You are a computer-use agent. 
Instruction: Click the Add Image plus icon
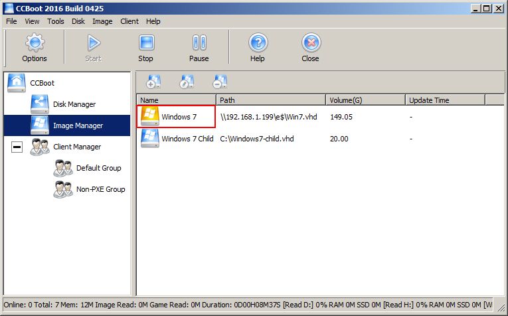pyautogui.click(x=153, y=82)
